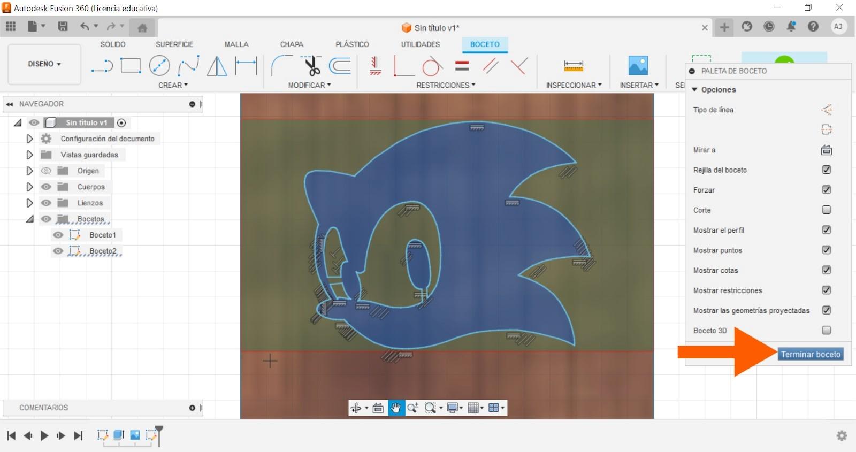
Task: Uncheck Rejilla del boceto
Action: click(x=827, y=170)
